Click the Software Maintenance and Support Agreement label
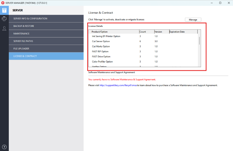The height and width of the screenshot is (151, 233). (x=111, y=72)
